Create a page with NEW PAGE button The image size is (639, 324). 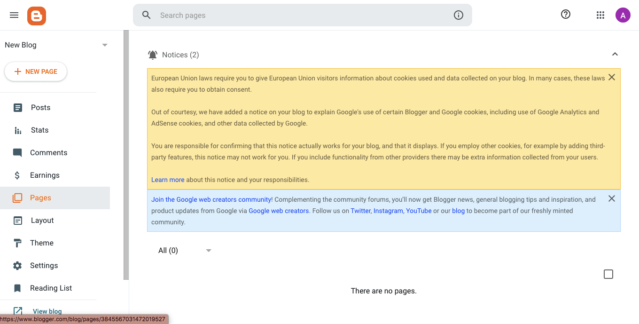[36, 71]
